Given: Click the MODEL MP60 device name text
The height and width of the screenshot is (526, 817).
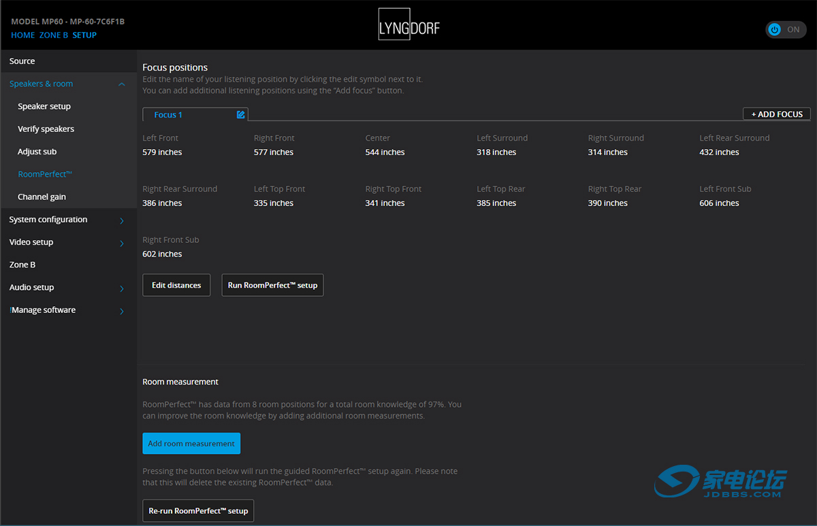Looking at the screenshot, I should click(x=68, y=22).
